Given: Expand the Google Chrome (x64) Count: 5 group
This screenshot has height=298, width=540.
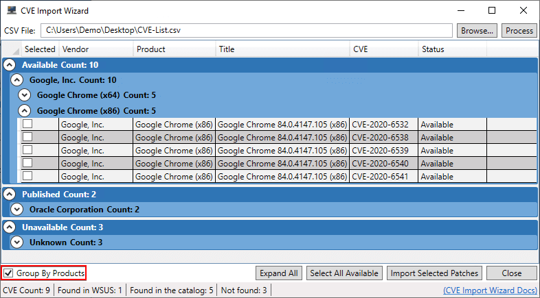Looking at the screenshot, I should pyautogui.click(x=25, y=95).
